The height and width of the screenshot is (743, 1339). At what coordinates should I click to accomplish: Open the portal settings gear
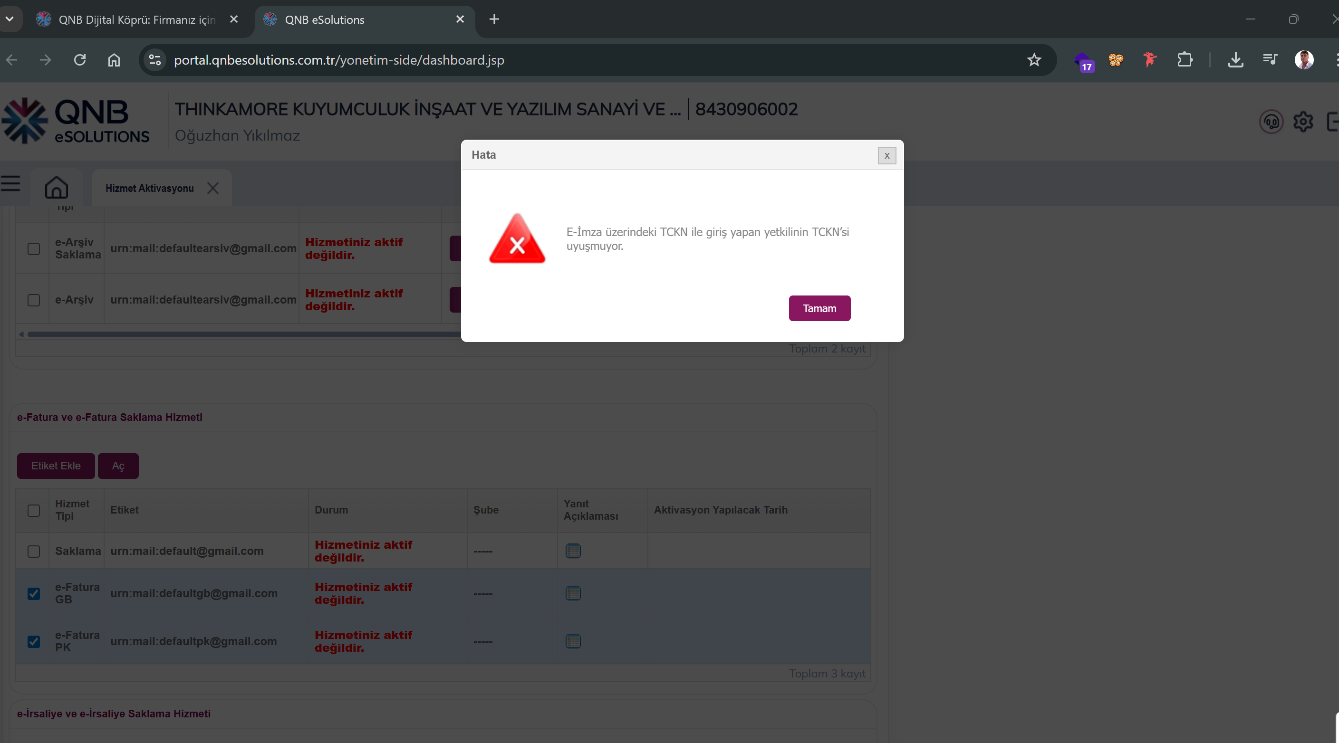[x=1302, y=122]
